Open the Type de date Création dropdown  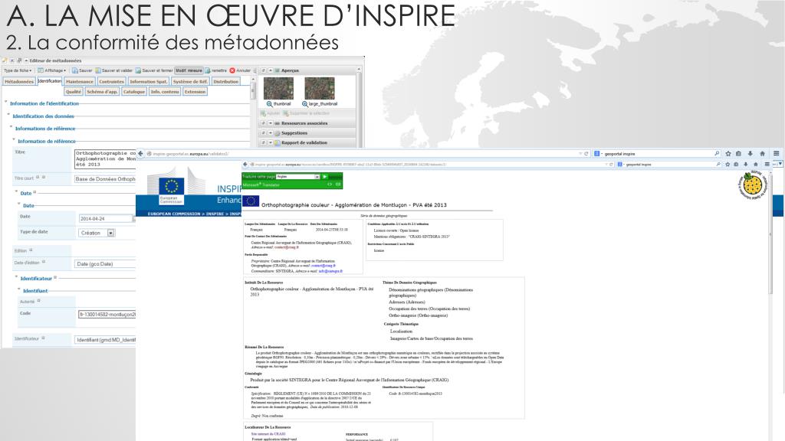pos(97,233)
